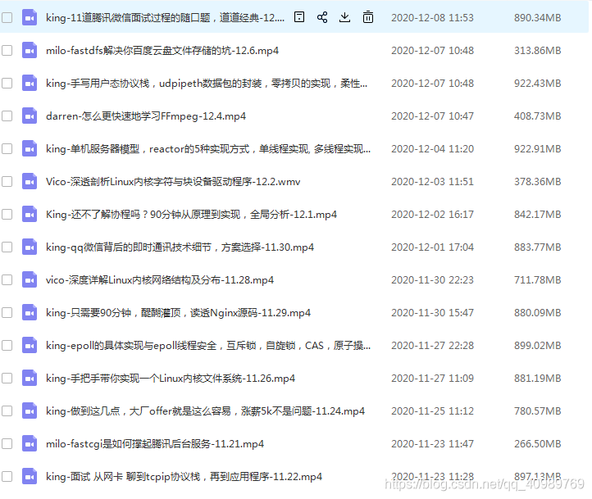Click video icon for Vico Linux内核字符 12.2.wmv
Image resolution: width=592 pixels, height=499 pixels.
click(30, 181)
